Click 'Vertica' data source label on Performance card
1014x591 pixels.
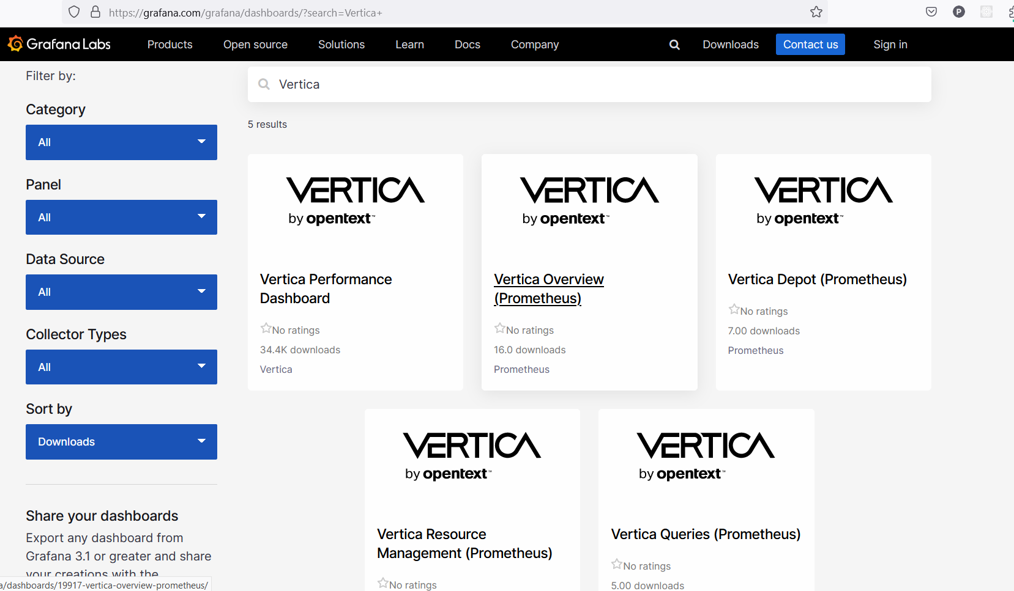pyautogui.click(x=276, y=369)
